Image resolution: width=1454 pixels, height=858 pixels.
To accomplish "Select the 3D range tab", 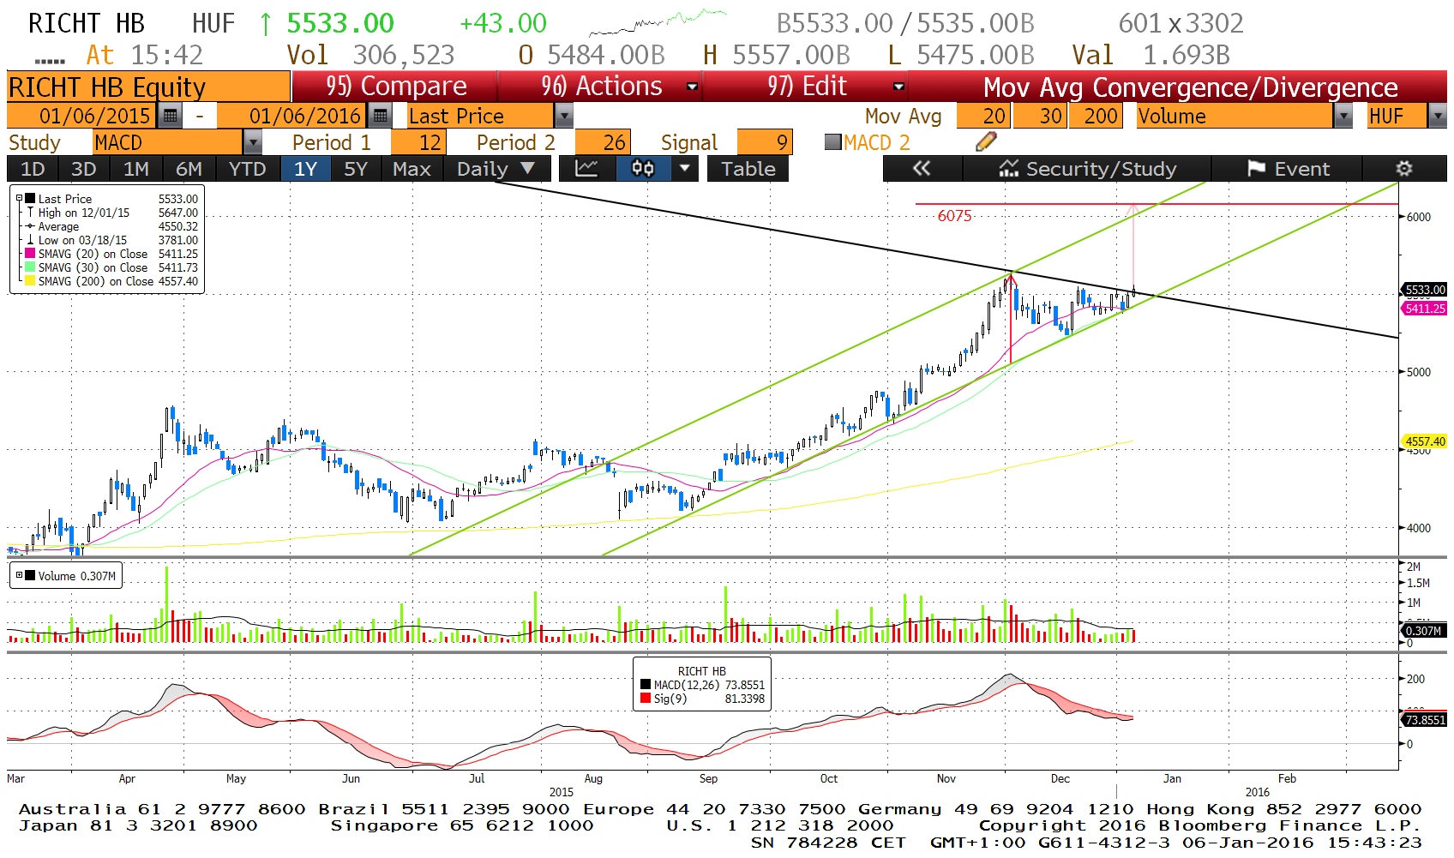I will pos(83,169).
